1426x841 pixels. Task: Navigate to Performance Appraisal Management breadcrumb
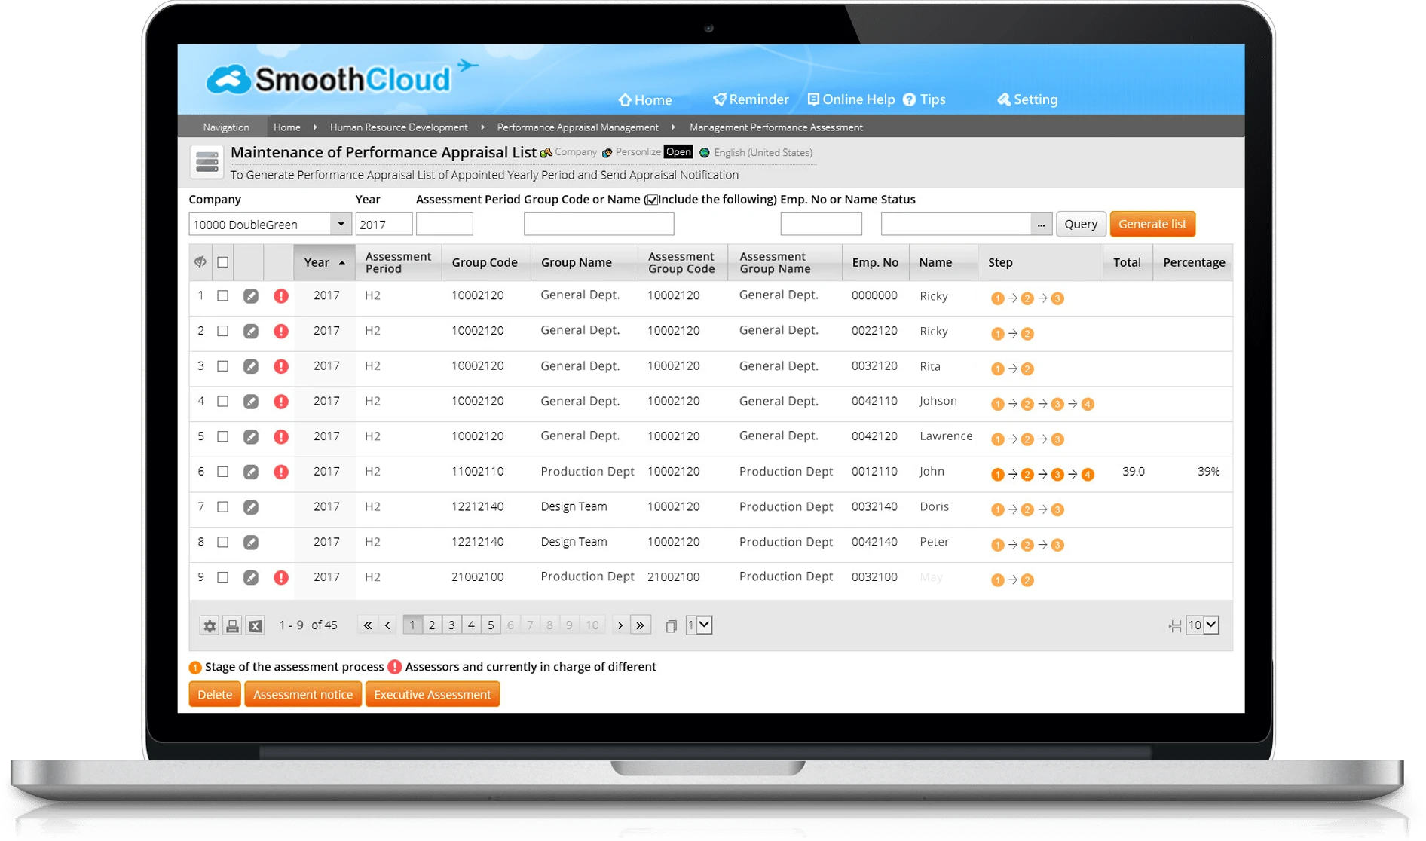click(x=577, y=127)
